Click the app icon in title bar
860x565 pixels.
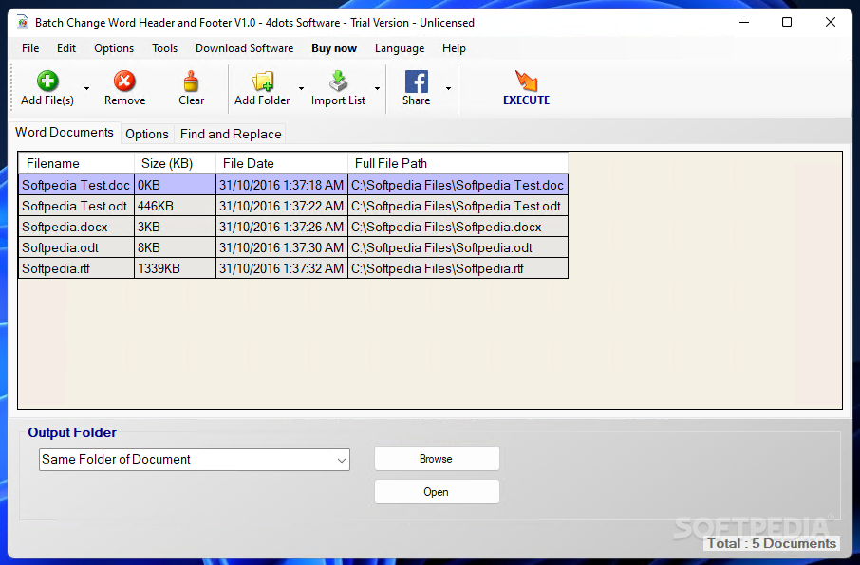(23, 23)
